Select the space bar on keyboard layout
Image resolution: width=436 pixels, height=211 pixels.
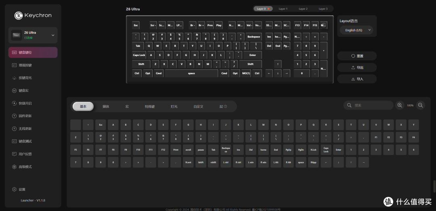tap(191, 73)
